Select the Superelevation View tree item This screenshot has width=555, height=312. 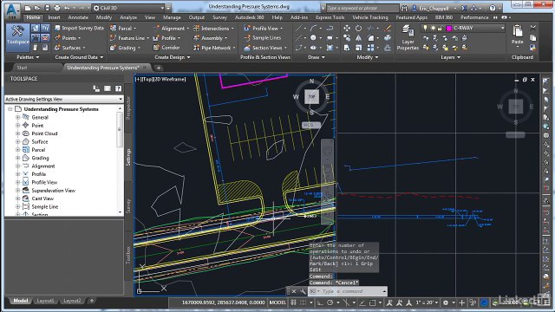point(53,191)
